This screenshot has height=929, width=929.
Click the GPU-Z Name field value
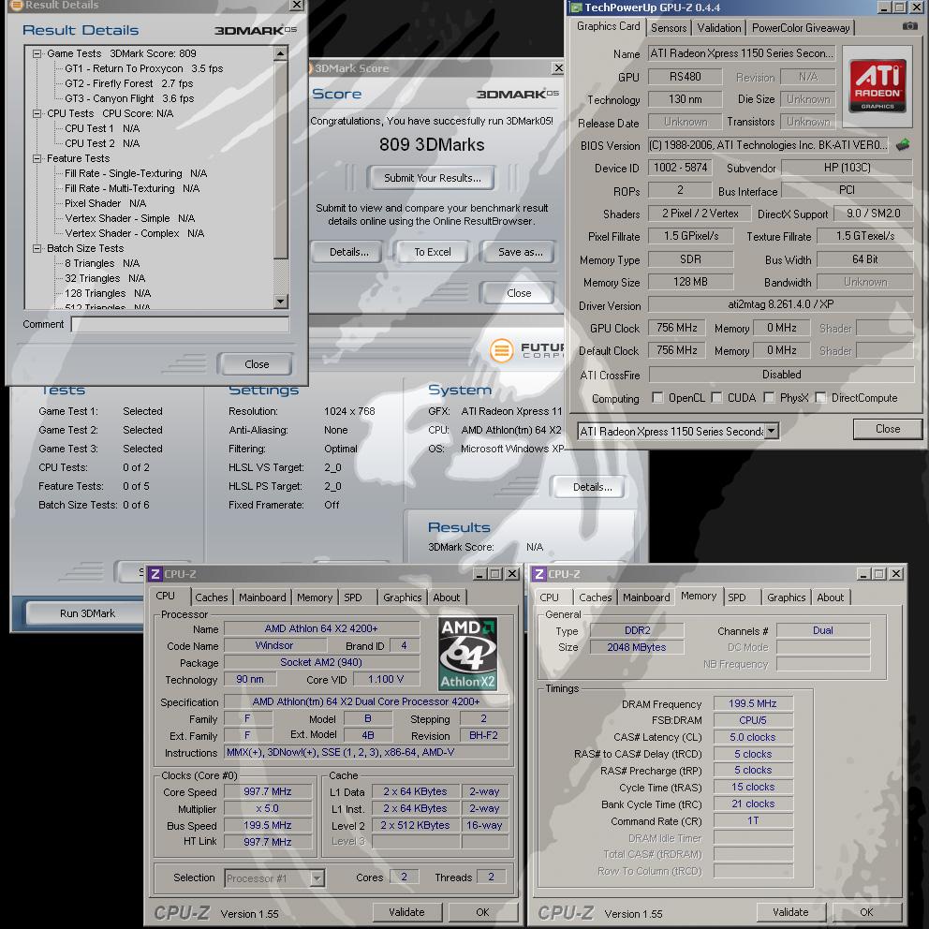pyautogui.click(x=741, y=53)
